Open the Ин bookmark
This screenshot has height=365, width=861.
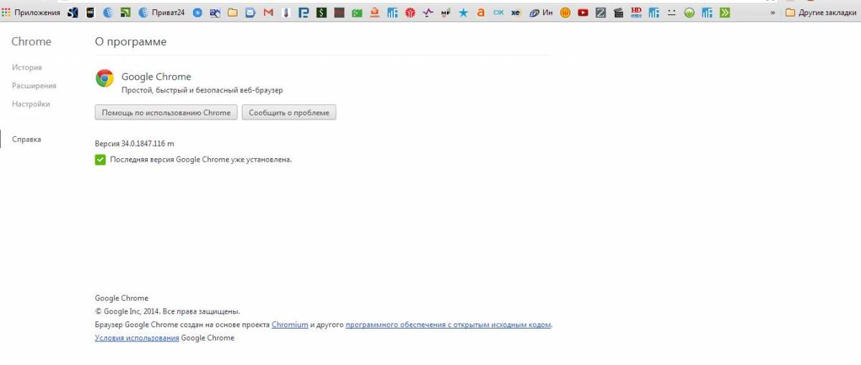point(542,12)
